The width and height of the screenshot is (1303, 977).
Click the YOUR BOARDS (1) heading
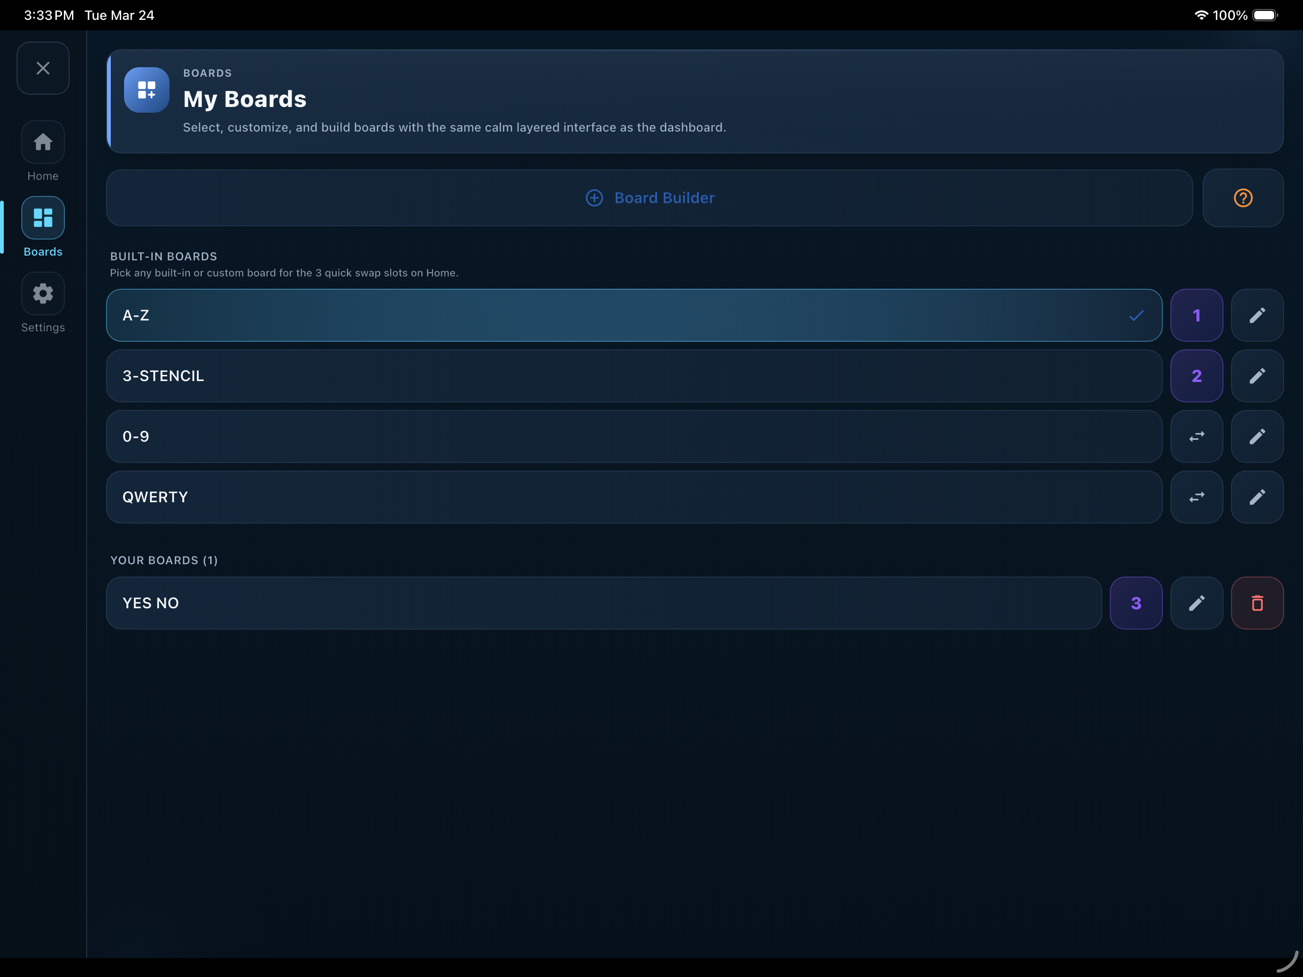tap(164, 560)
